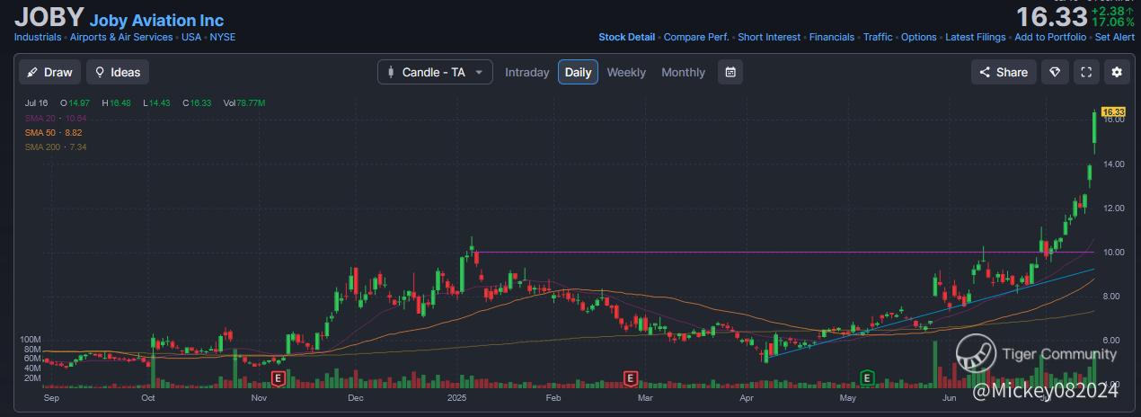Expand the Candle - TA chart type dropdown
Image resolution: width=1141 pixels, height=417 pixels.
(x=435, y=72)
